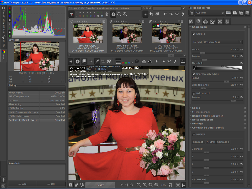Add a new snapshot
Viewport: 252px width, 189px height.
point(22,184)
